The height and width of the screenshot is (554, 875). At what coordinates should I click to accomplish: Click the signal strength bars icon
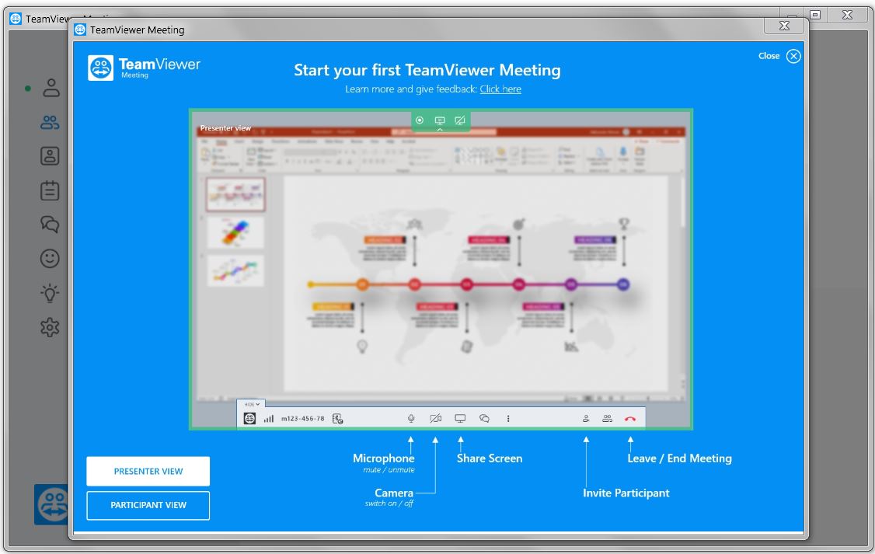(269, 419)
